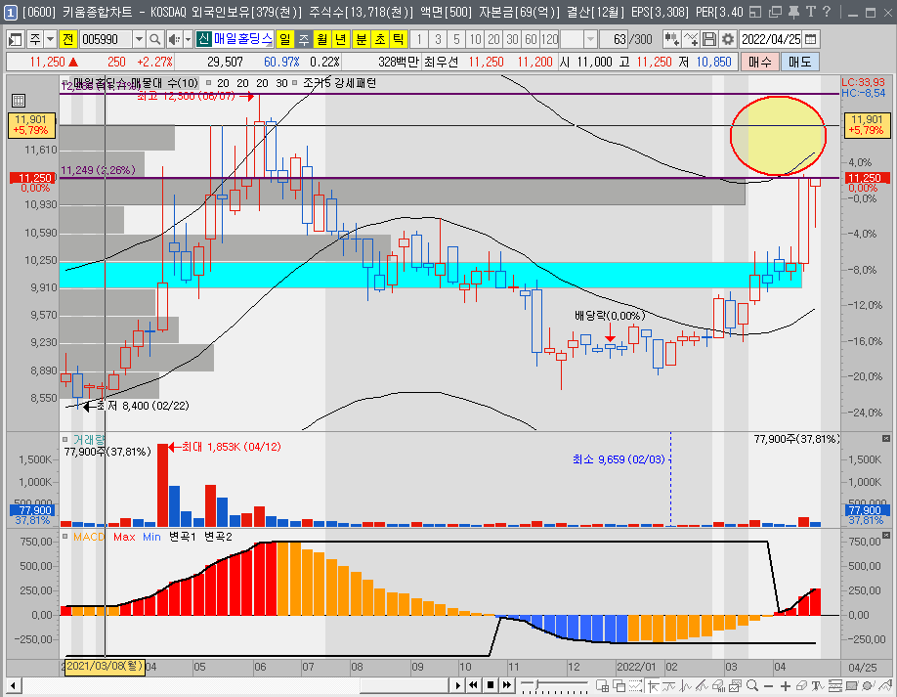Click the minus zoom-out icon
This screenshot has width=897, height=697.
[x=768, y=685]
